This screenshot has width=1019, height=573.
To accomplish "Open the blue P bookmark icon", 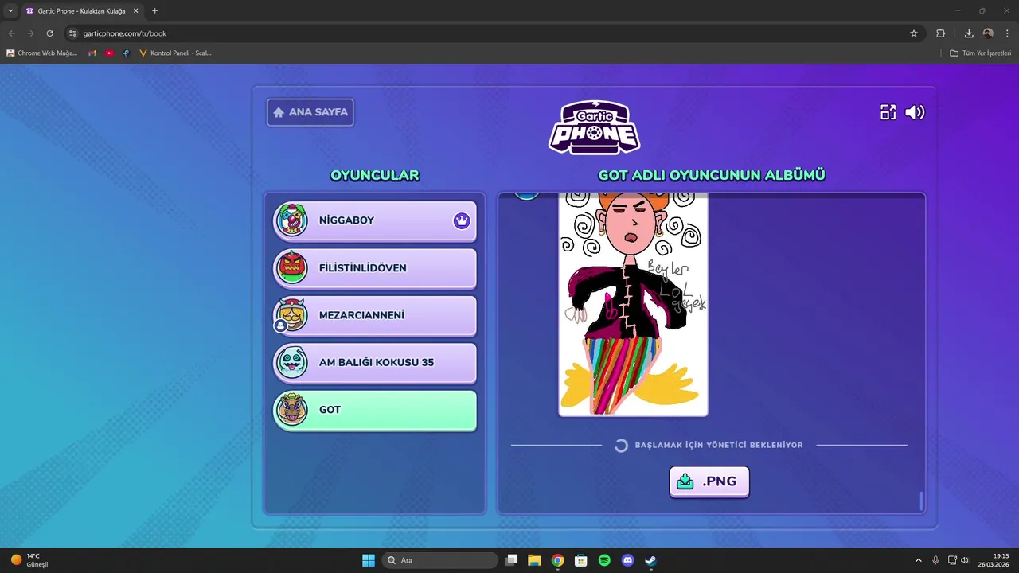I will 127,53.
